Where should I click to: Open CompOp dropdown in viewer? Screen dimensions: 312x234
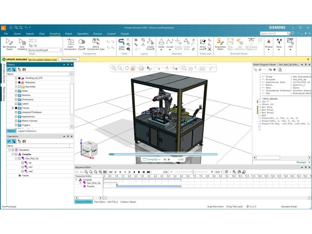point(159,159)
